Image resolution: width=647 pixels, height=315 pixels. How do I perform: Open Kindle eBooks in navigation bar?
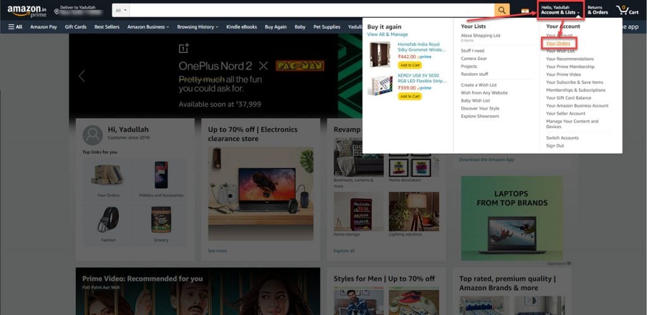241,27
